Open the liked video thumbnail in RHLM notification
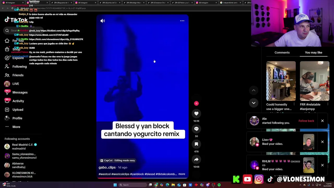The image size is (334, 188). click(x=309, y=165)
